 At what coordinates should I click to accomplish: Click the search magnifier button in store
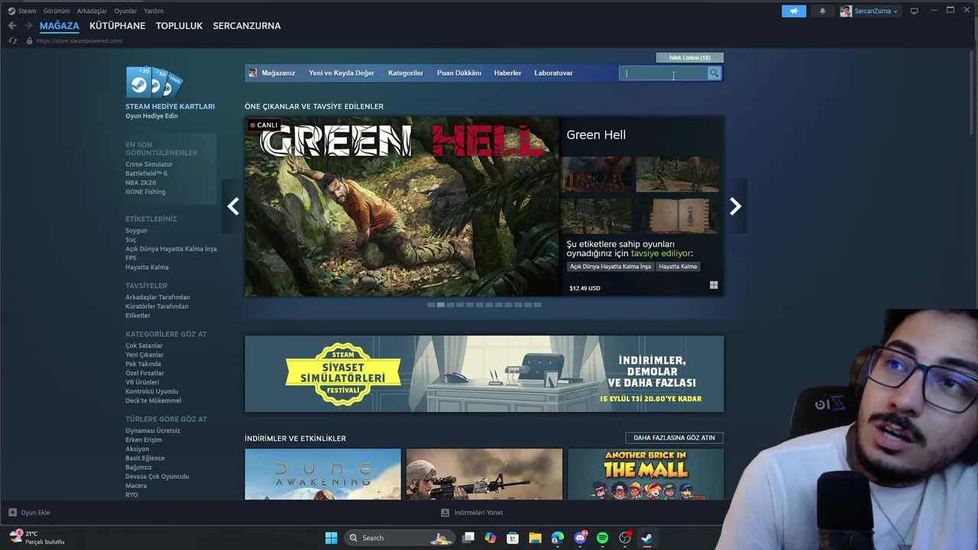click(x=714, y=73)
